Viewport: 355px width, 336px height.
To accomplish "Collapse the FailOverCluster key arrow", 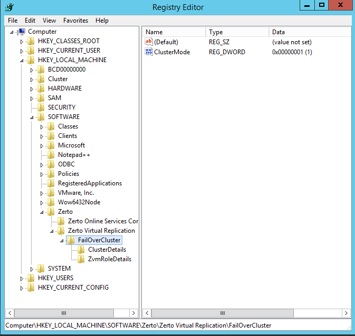I will 62,241.
